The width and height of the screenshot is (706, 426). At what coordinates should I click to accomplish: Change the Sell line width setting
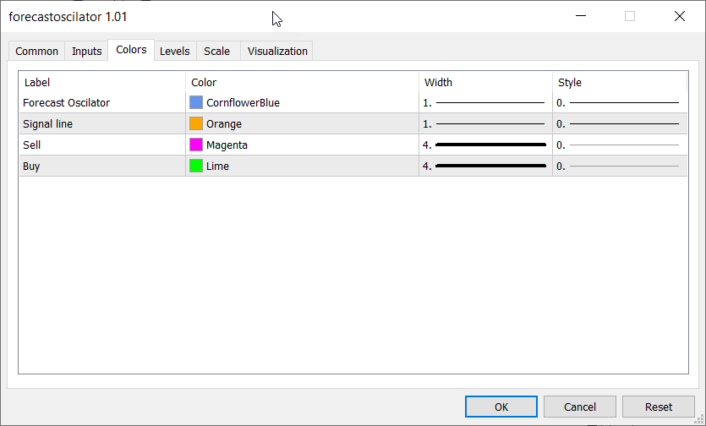click(484, 145)
